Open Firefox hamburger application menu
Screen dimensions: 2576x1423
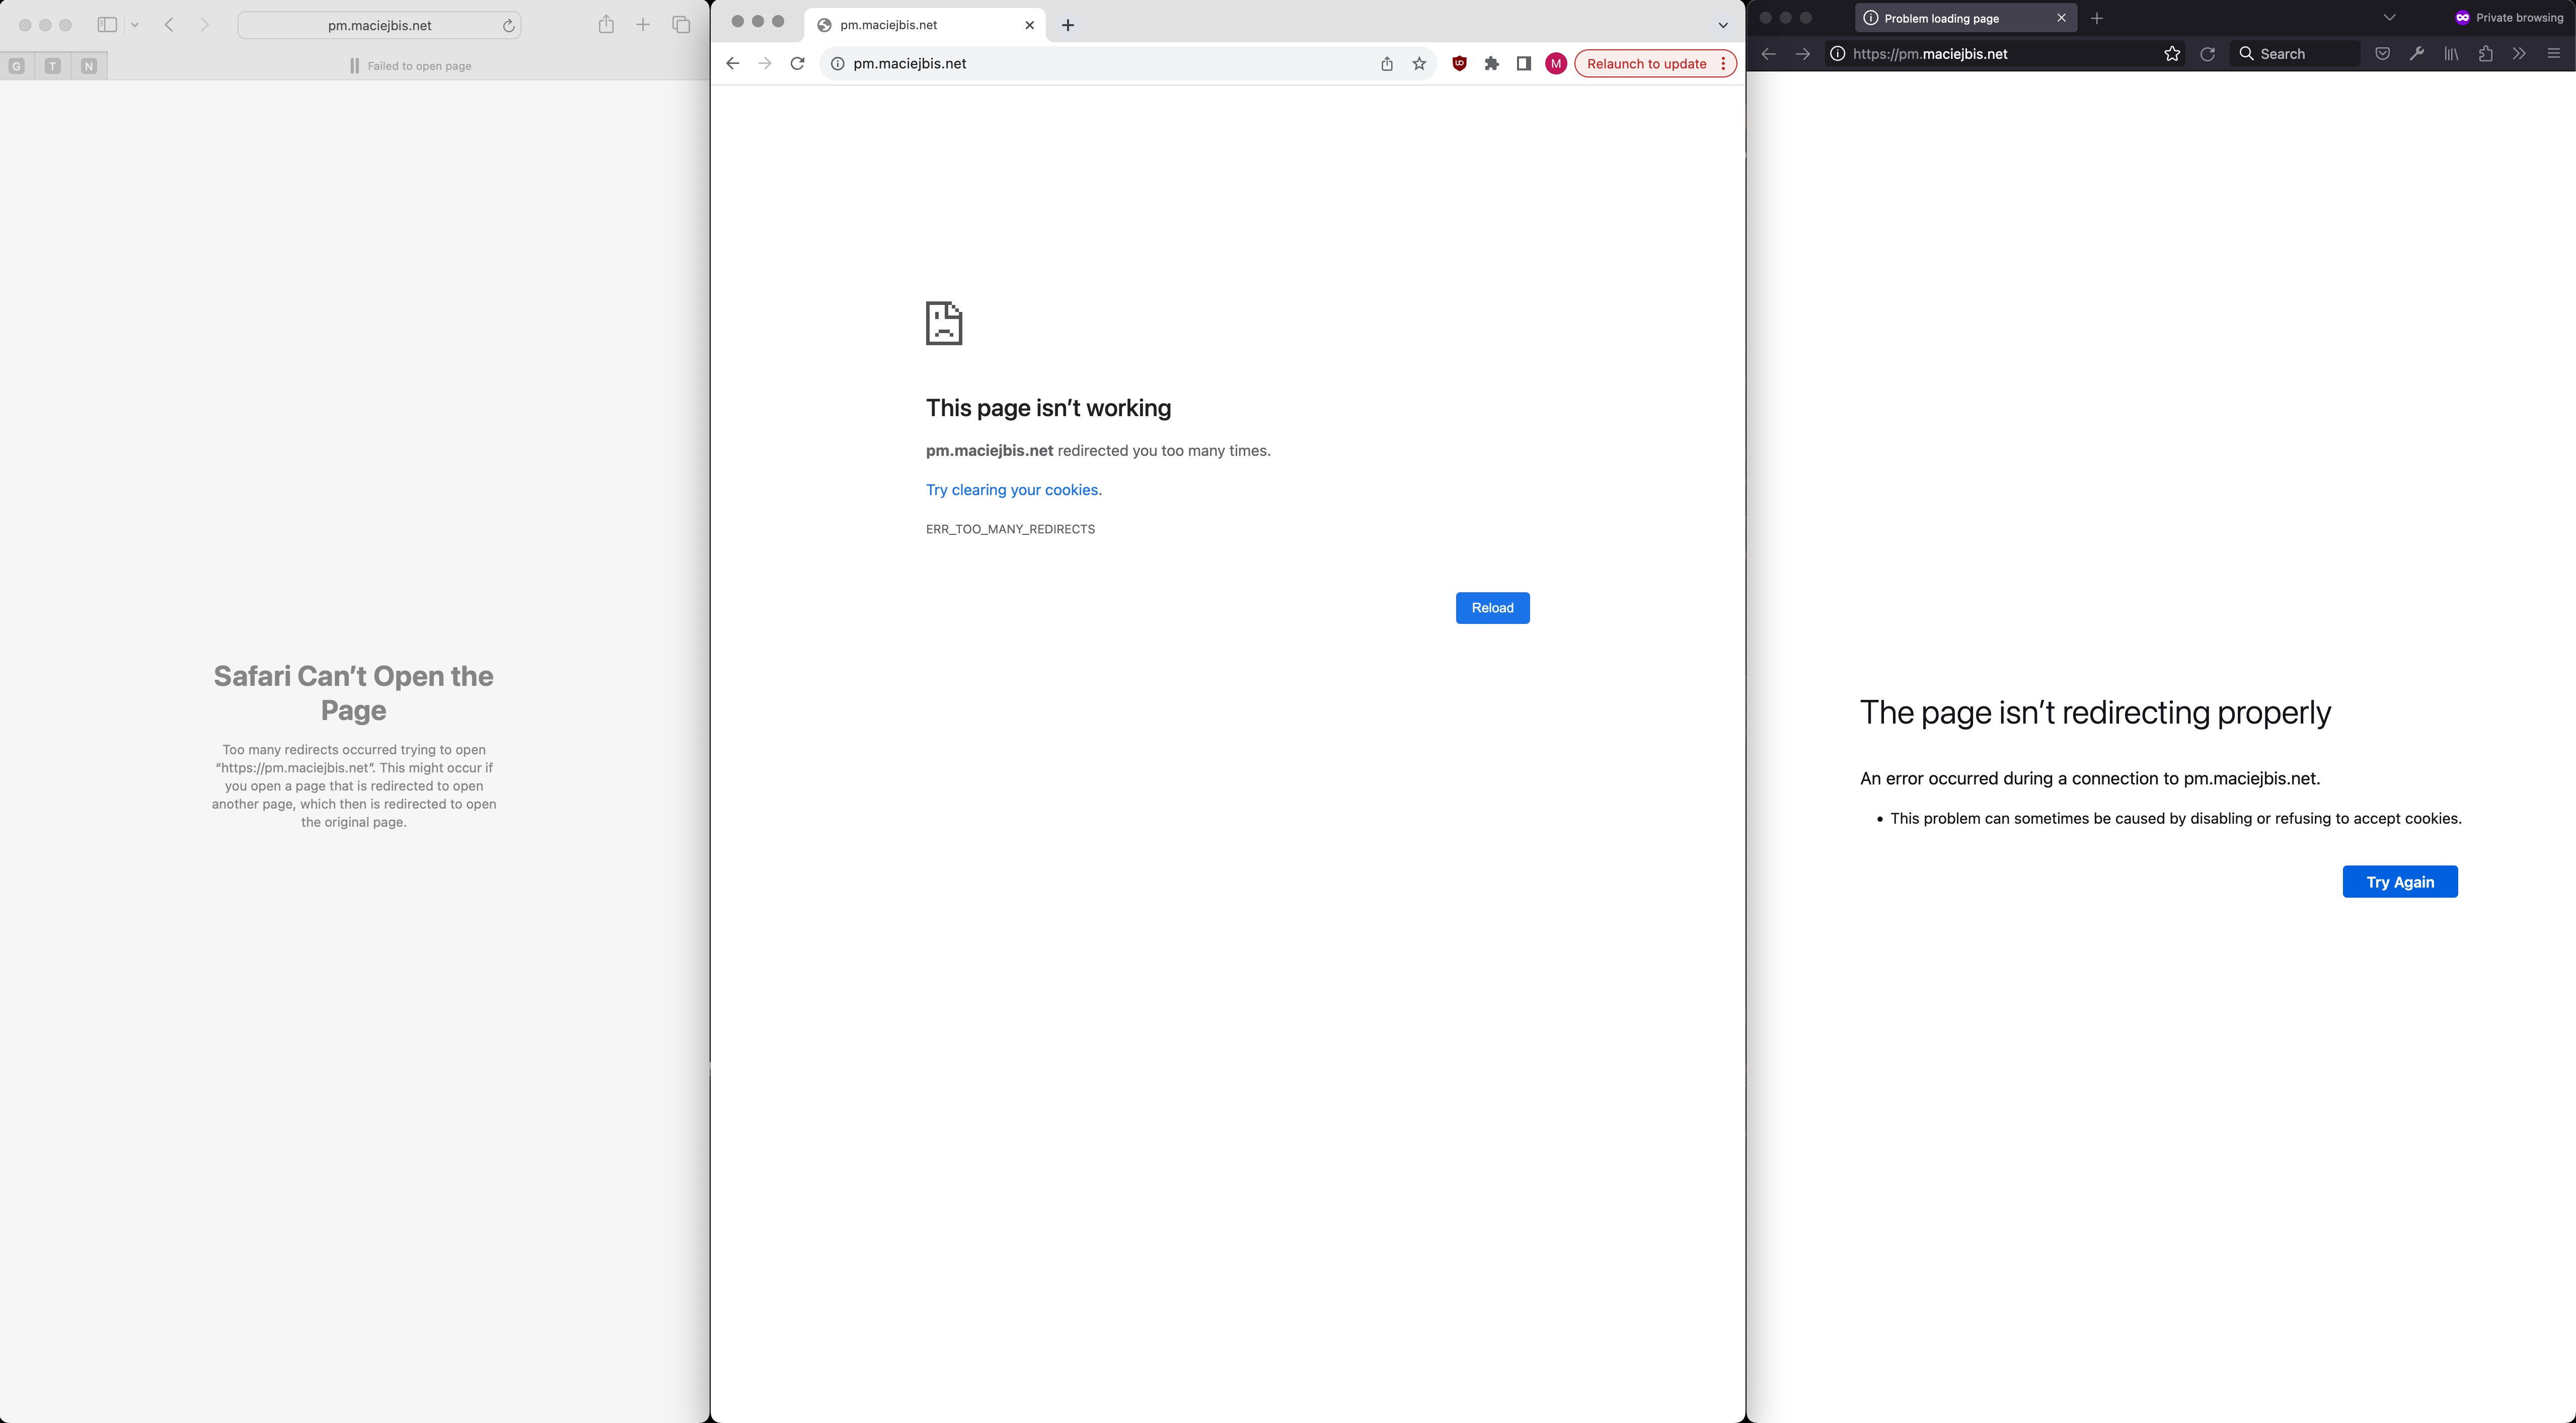point(2553,54)
